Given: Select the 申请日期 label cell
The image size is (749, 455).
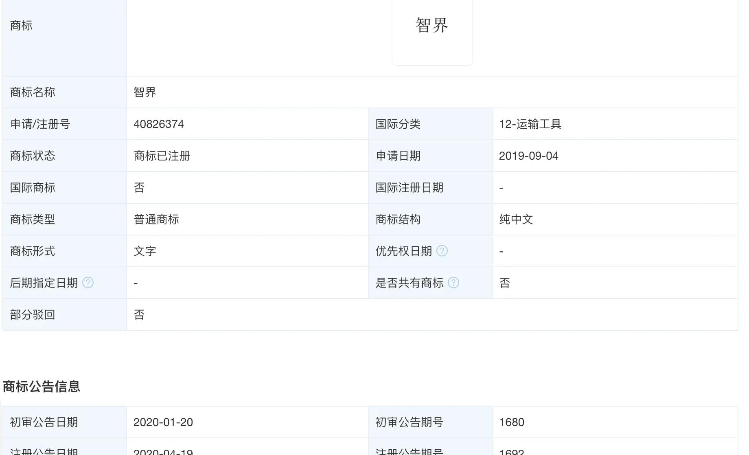Looking at the screenshot, I should tap(430, 156).
